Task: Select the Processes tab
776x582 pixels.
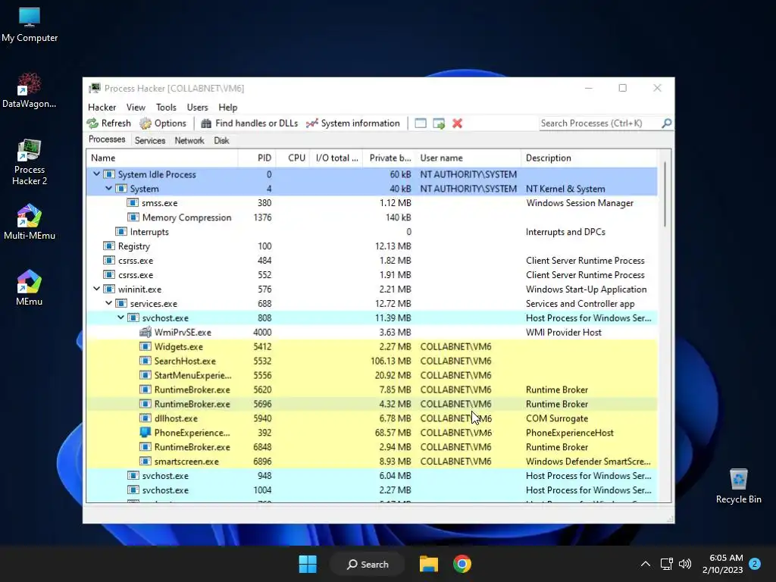Action: 107,139
